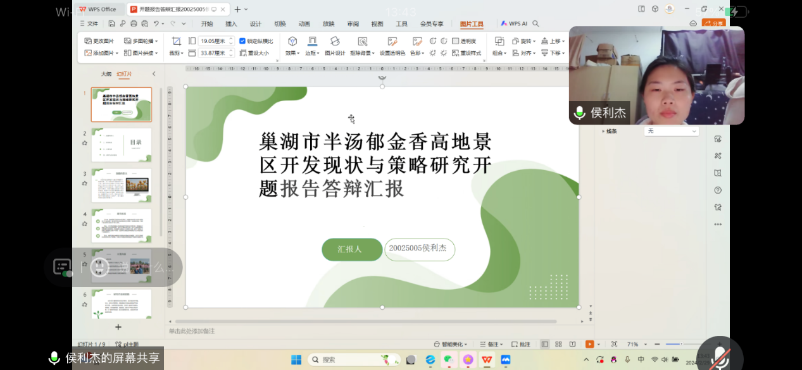This screenshot has height=370, width=802.
Task: Click the 上移 bring forward button
Action: coord(552,41)
